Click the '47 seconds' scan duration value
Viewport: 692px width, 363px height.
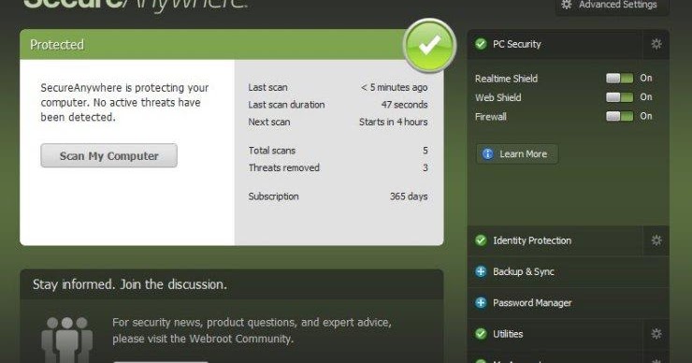click(x=404, y=105)
